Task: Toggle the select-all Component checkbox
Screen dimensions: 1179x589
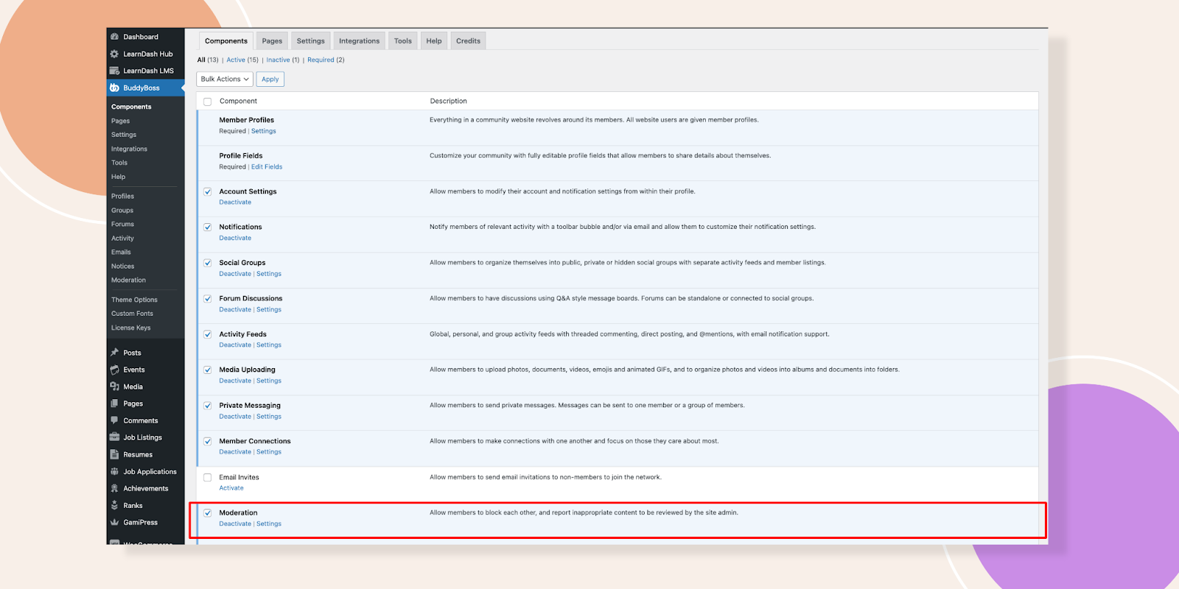Action: [x=208, y=102]
